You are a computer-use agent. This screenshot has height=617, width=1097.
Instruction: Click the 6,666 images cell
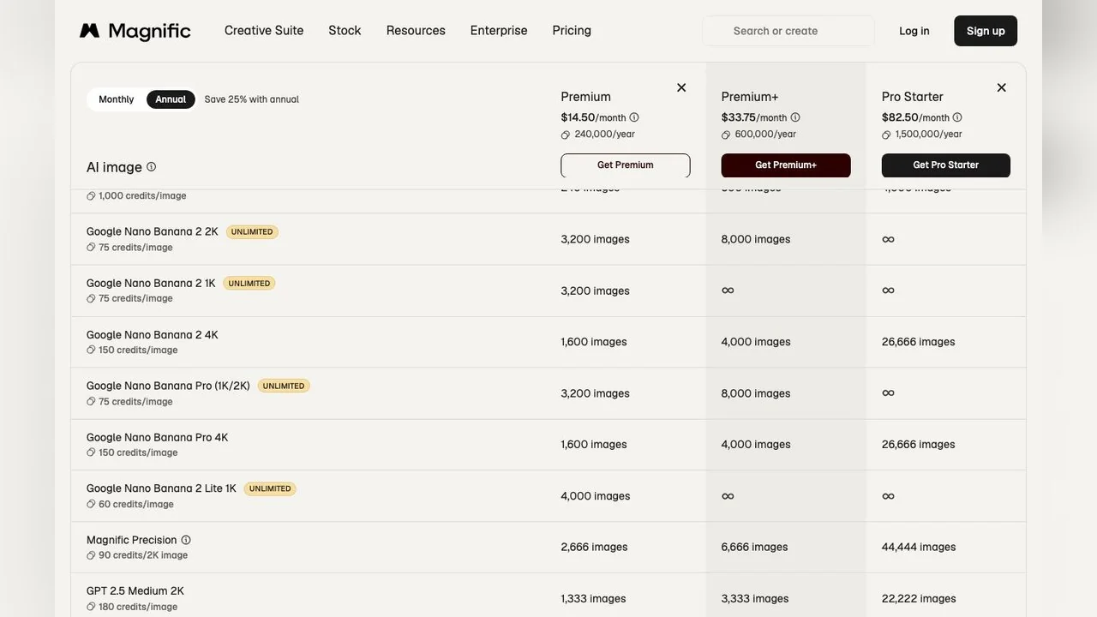coord(754,547)
